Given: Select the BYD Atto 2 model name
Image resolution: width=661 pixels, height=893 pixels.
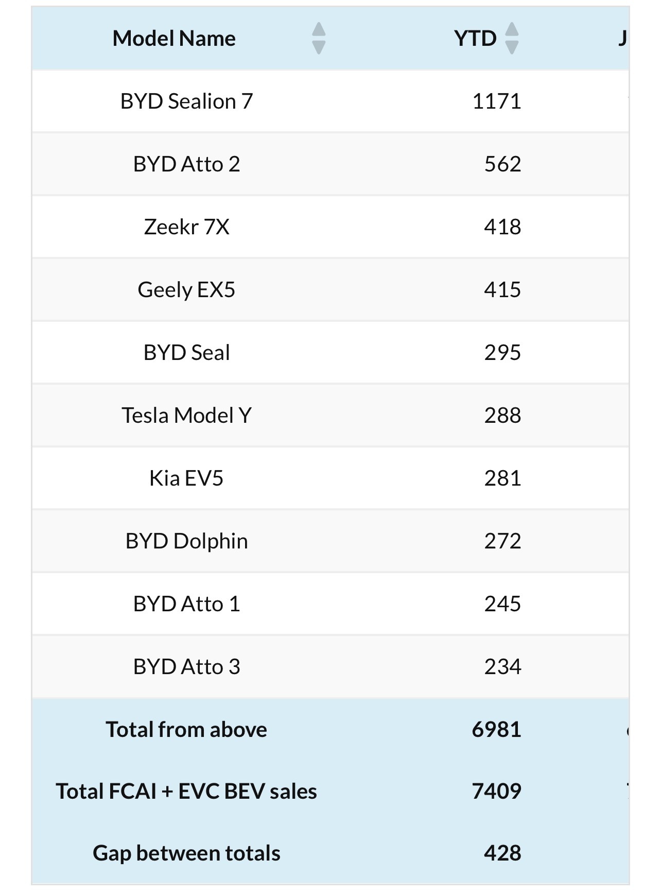Looking at the screenshot, I should (x=186, y=164).
